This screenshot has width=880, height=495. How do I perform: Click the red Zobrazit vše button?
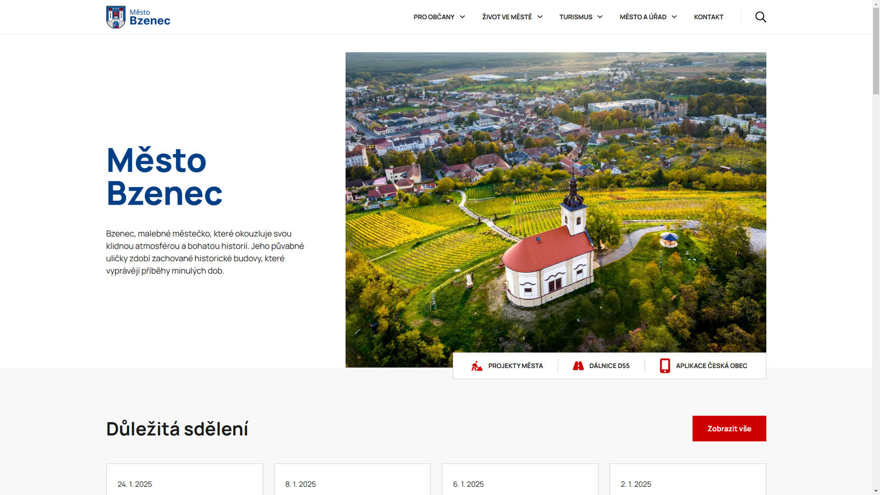(x=729, y=428)
